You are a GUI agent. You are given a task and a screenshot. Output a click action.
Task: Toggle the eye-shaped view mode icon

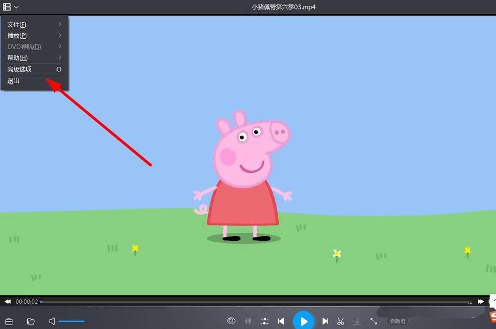click(231, 321)
